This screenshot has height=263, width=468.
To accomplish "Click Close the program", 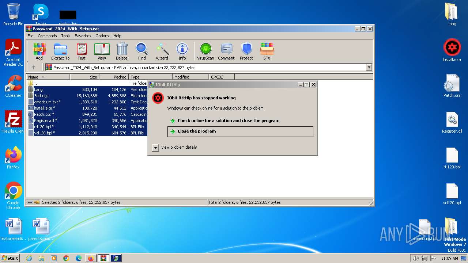I will click(x=240, y=131).
